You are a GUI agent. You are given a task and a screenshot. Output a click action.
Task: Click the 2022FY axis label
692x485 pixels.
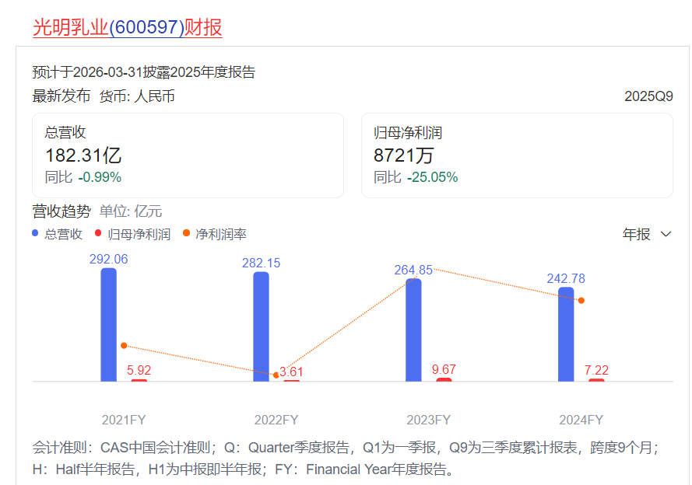(x=276, y=420)
